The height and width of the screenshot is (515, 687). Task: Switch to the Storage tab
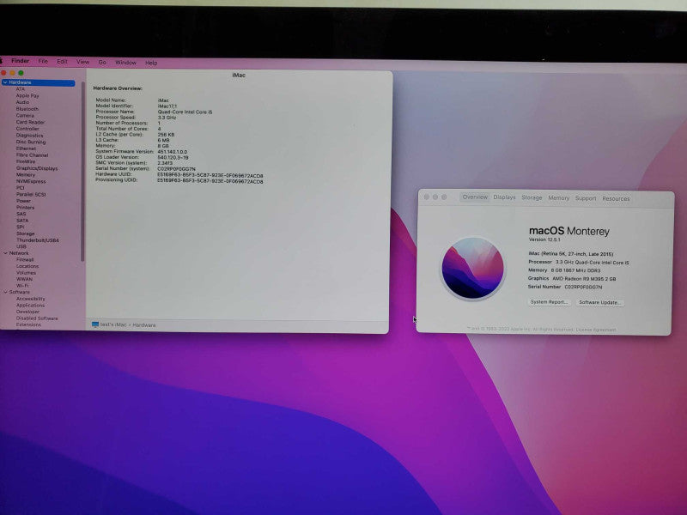(532, 198)
